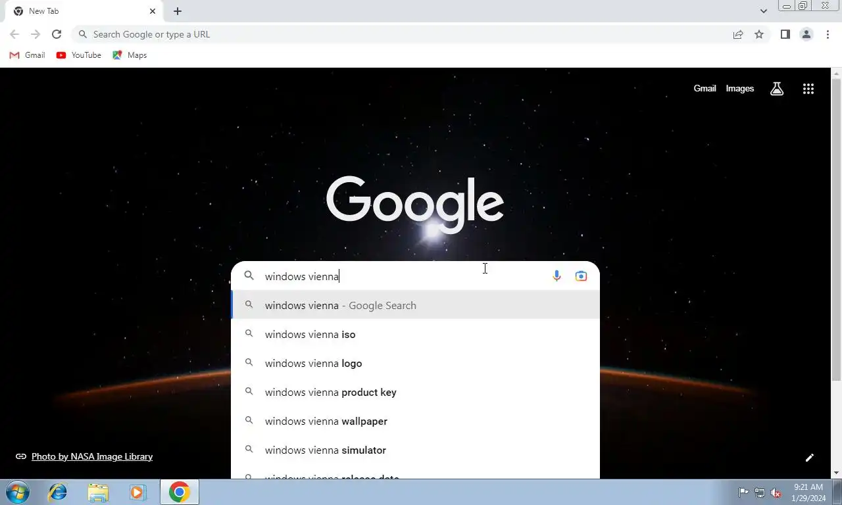Image resolution: width=842 pixels, height=505 pixels.
Task: Select 'windows vienna logo' suggestion
Action: pyautogui.click(x=415, y=363)
